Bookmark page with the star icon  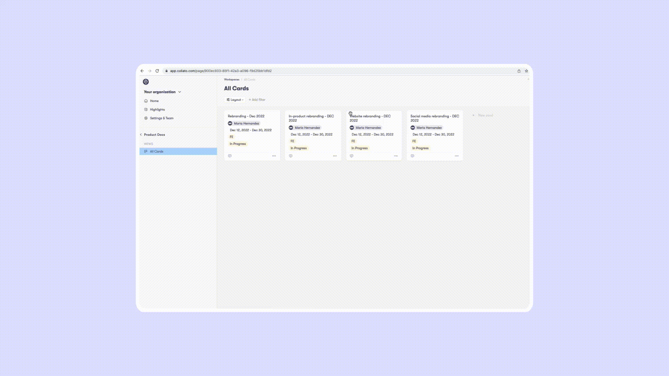(x=526, y=71)
